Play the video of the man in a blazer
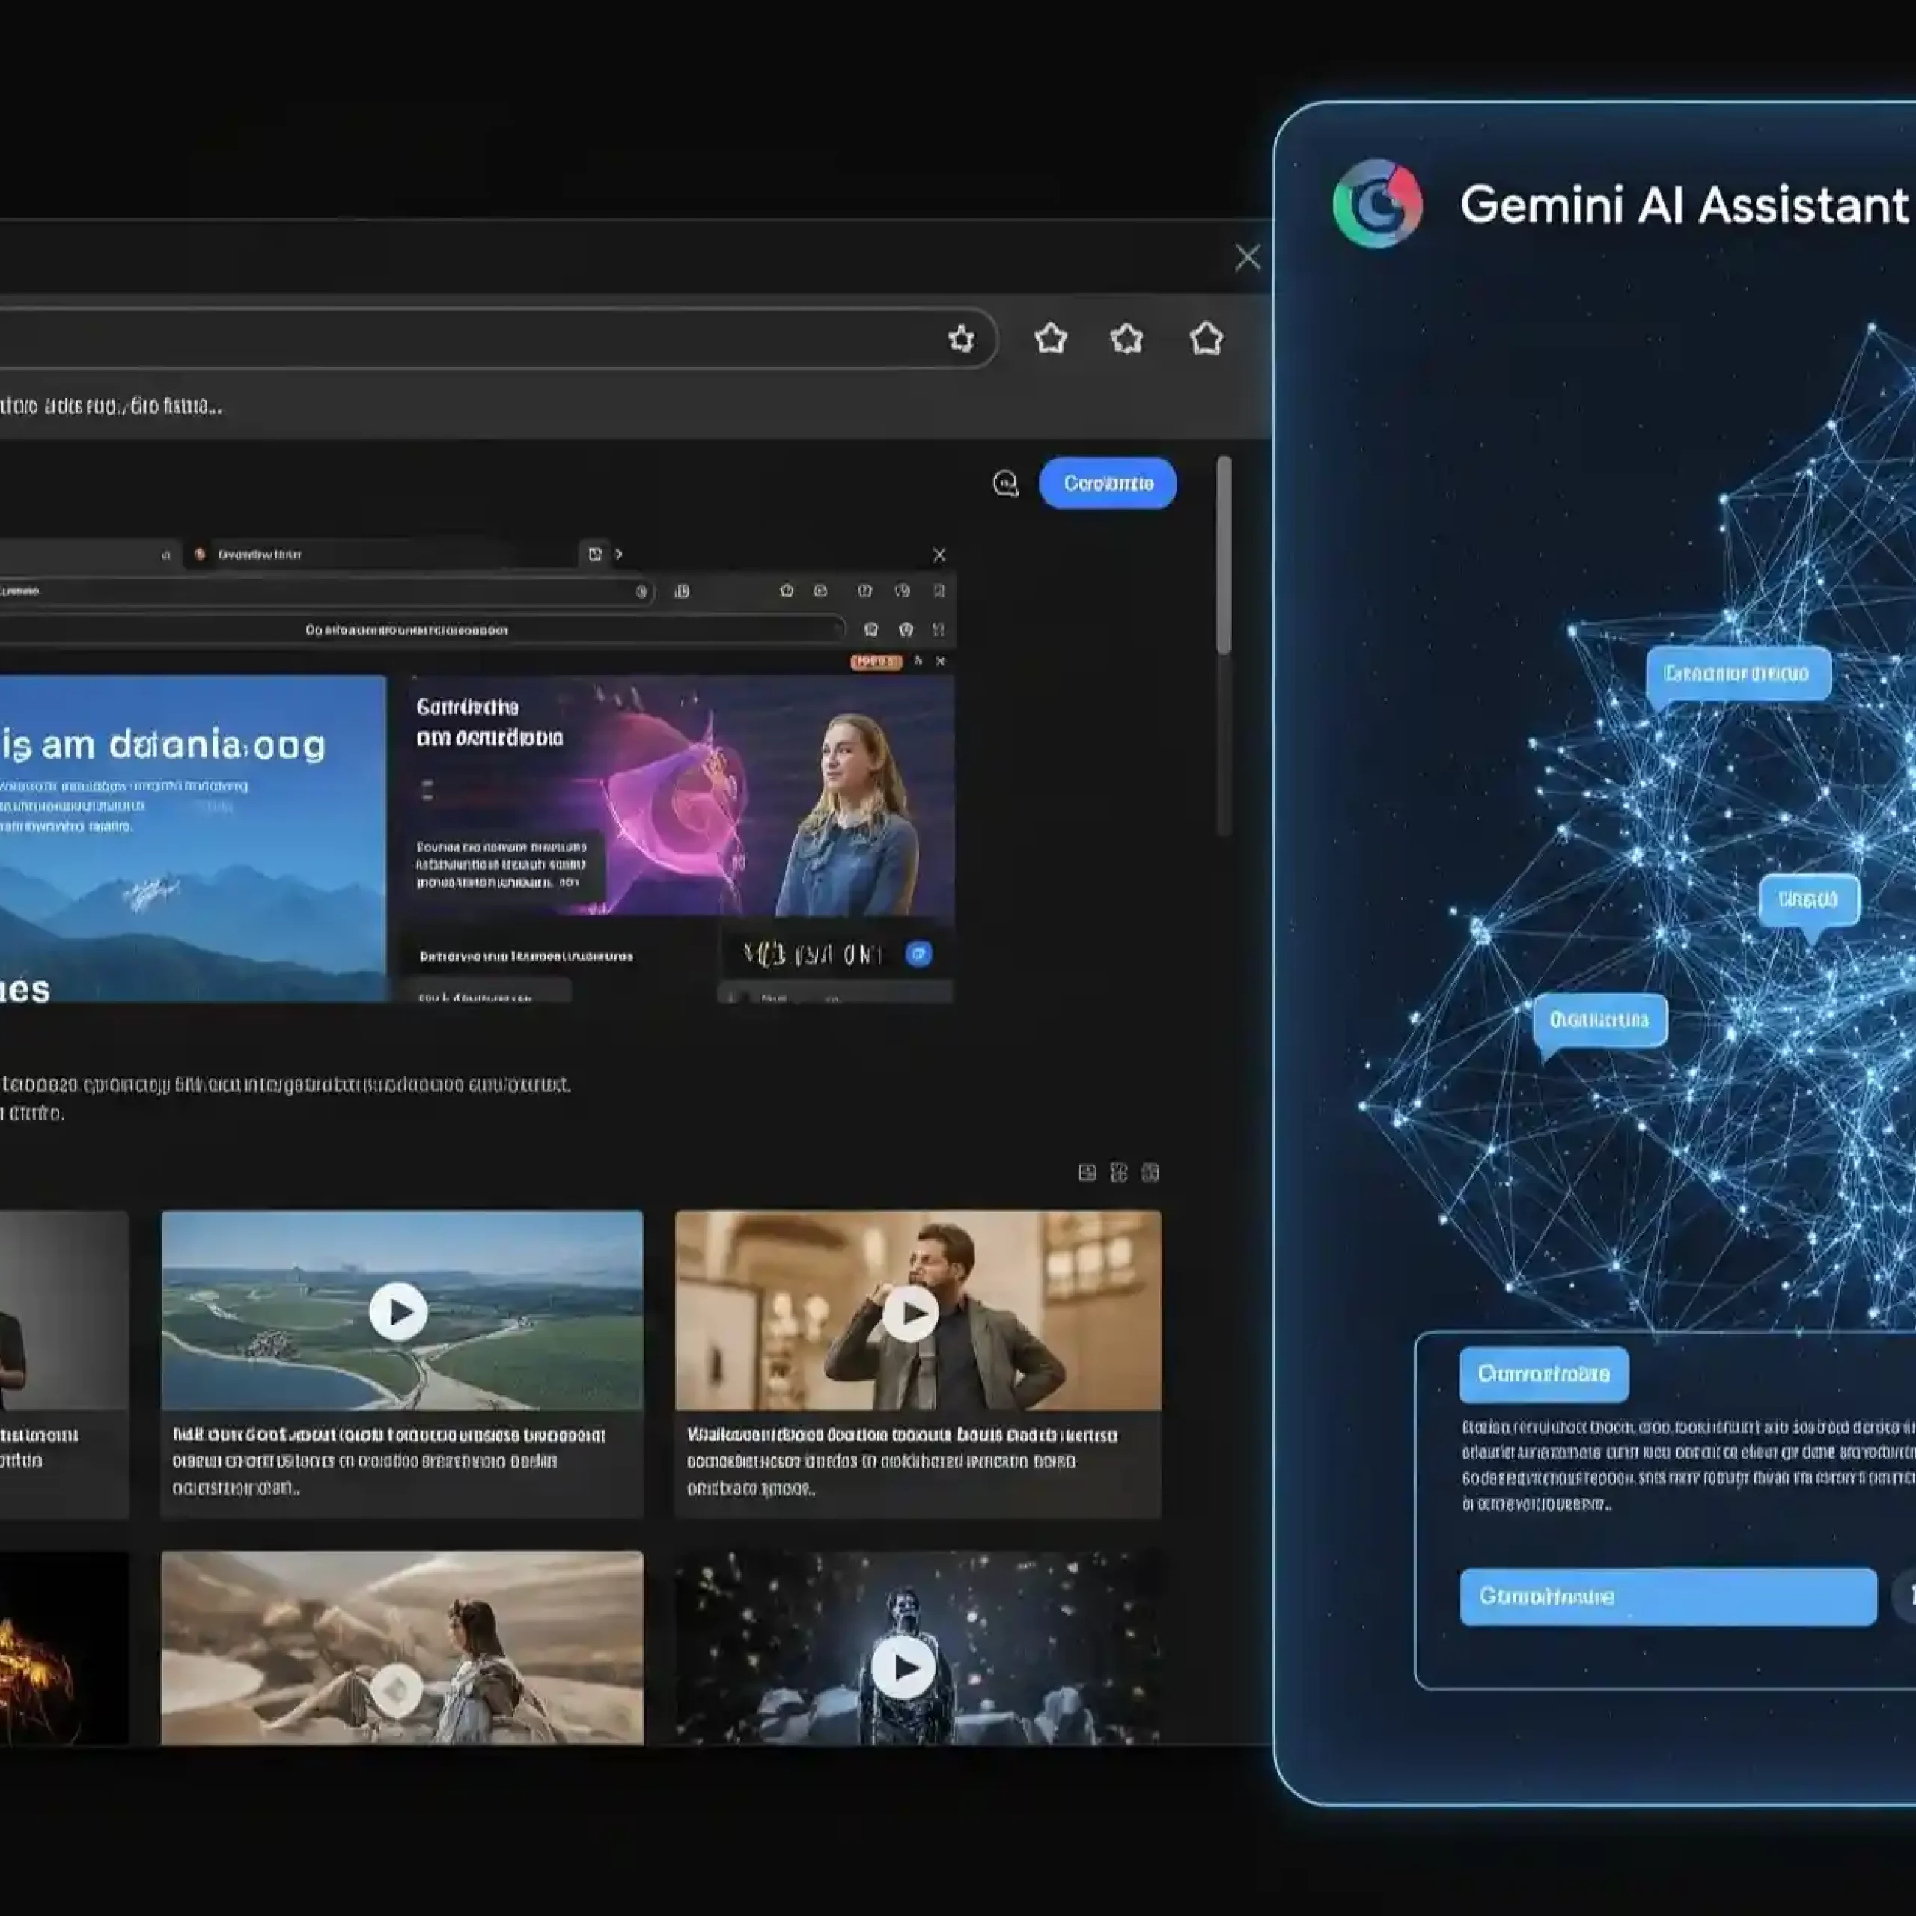This screenshot has width=1916, height=1916. coord(910,1313)
